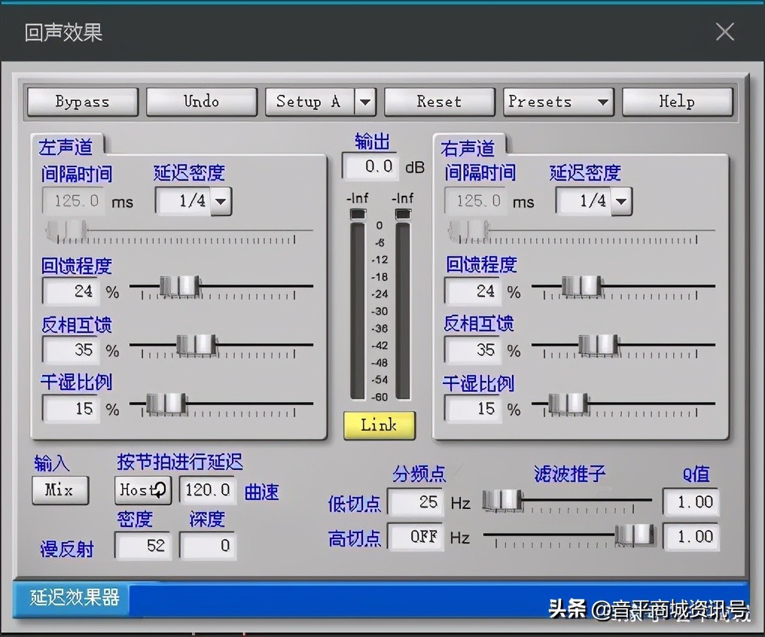Edit the 曲速 tempo field showing 120.0
The width and height of the screenshot is (765, 637).
[x=207, y=490]
